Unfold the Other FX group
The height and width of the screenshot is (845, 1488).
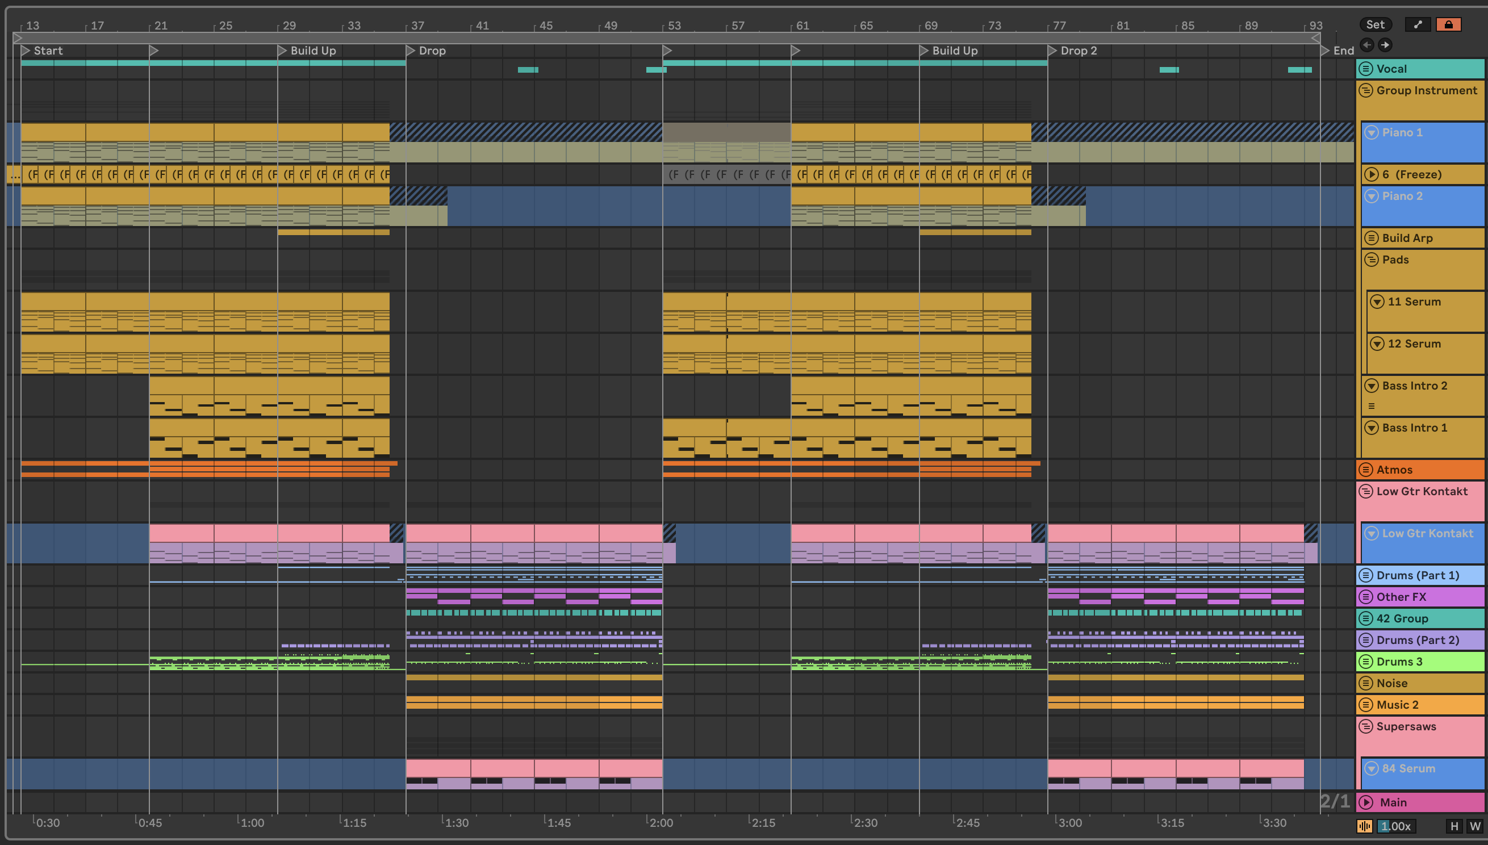(1365, 597)
